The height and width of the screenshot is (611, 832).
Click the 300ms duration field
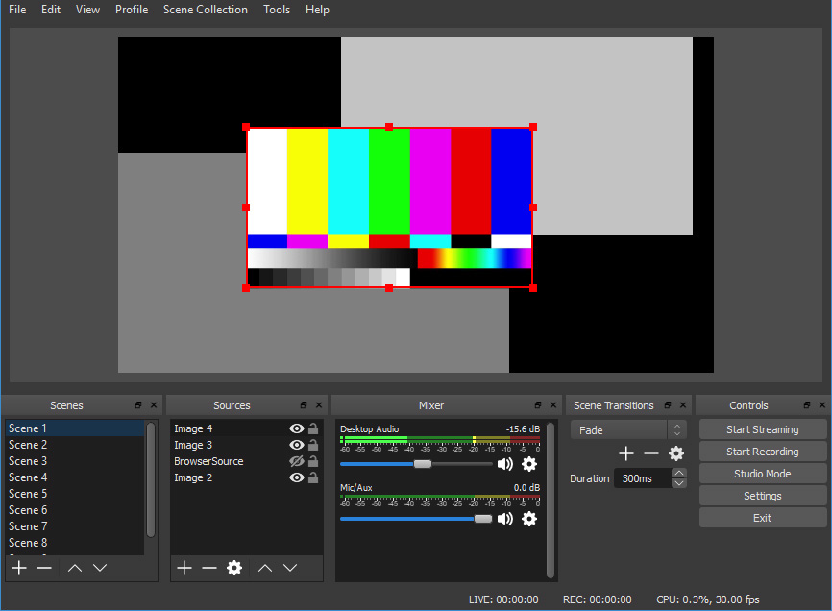[x=643, y=478]
